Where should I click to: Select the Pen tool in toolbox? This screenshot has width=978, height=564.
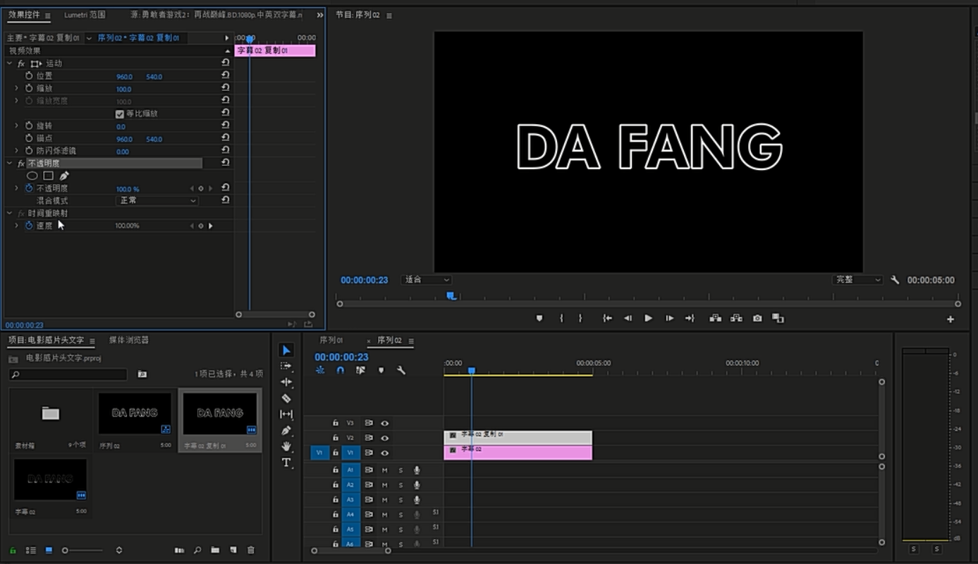(x=286, y=431)
